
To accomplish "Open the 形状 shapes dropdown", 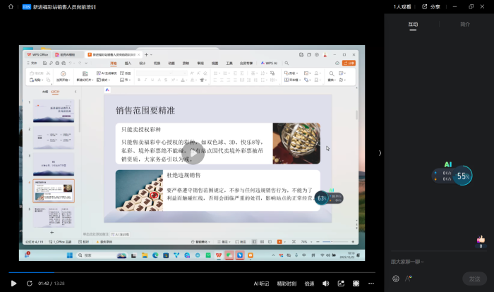I will [291, 73].
